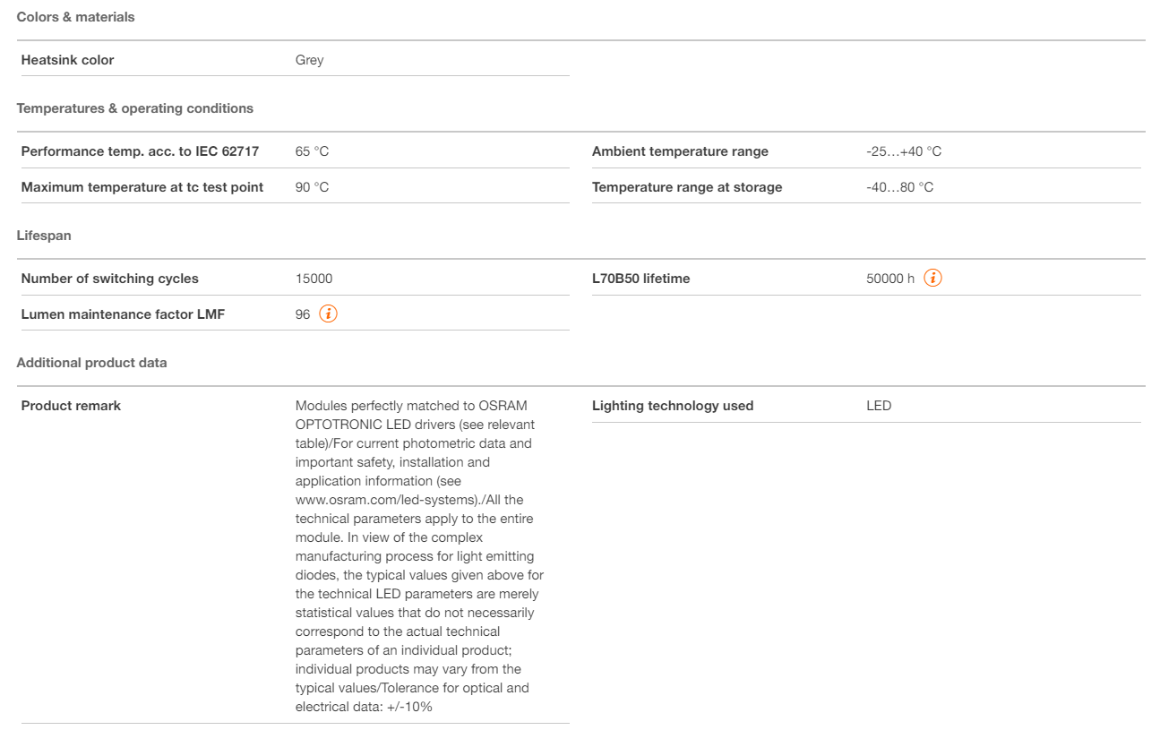The image size is (1160, 730).
Task: Click the Lighting technology used label
Action: tap(673, 406)
